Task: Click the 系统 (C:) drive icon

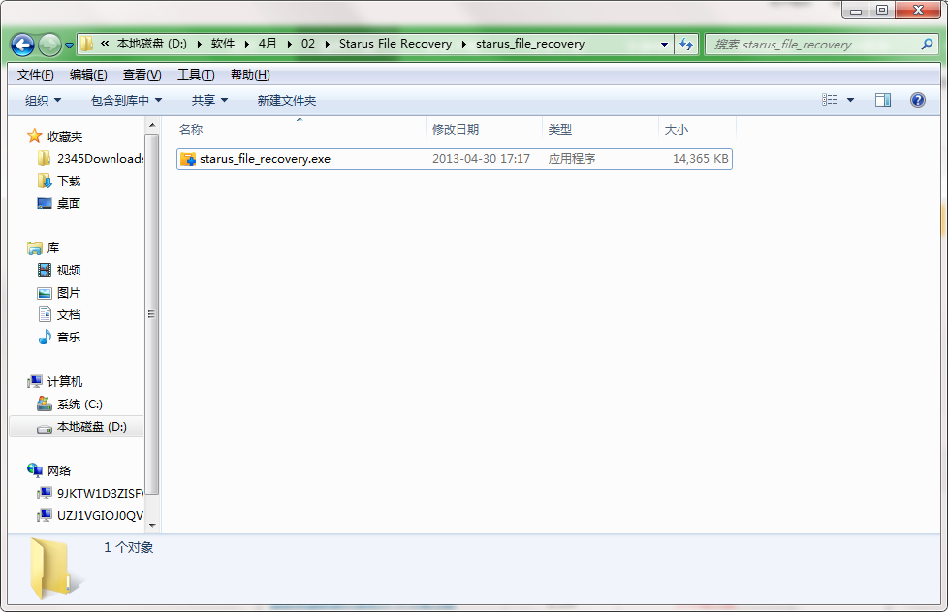Action: (x=45, y=404)
